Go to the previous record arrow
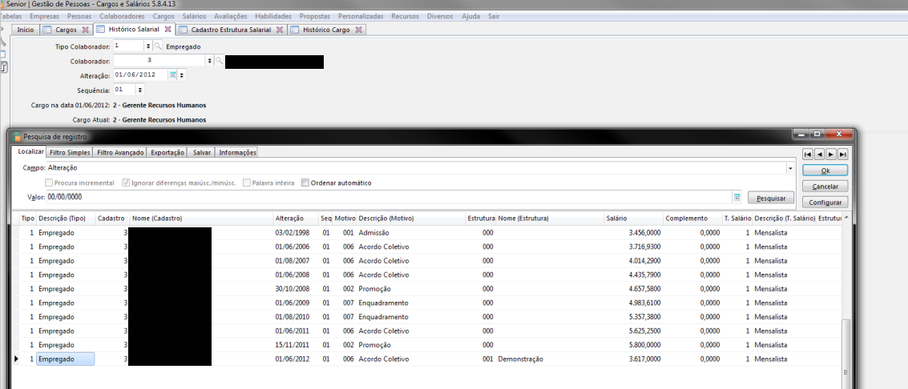908x389 pixels. pyautogui.click(x=819, y=154)
